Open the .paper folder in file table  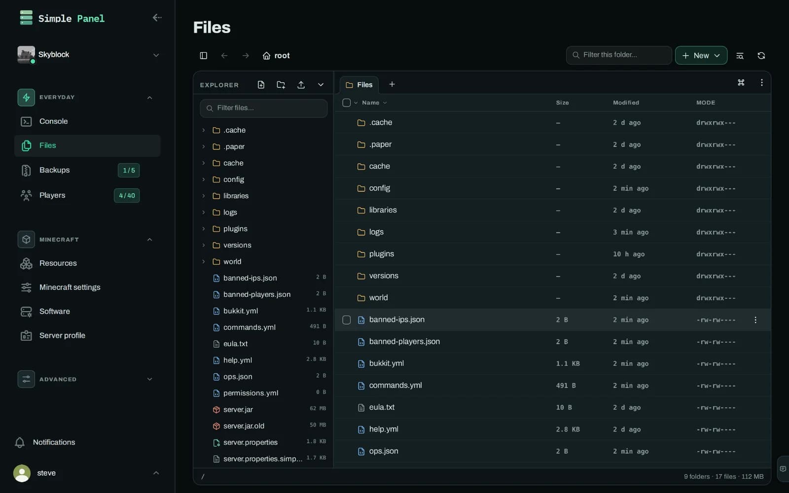[x=380, y=144]
